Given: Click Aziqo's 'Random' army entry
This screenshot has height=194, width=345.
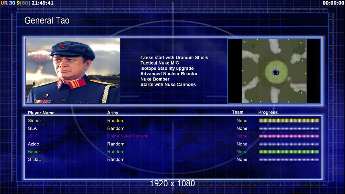Looking at the screenshot, I should (116, 144).
